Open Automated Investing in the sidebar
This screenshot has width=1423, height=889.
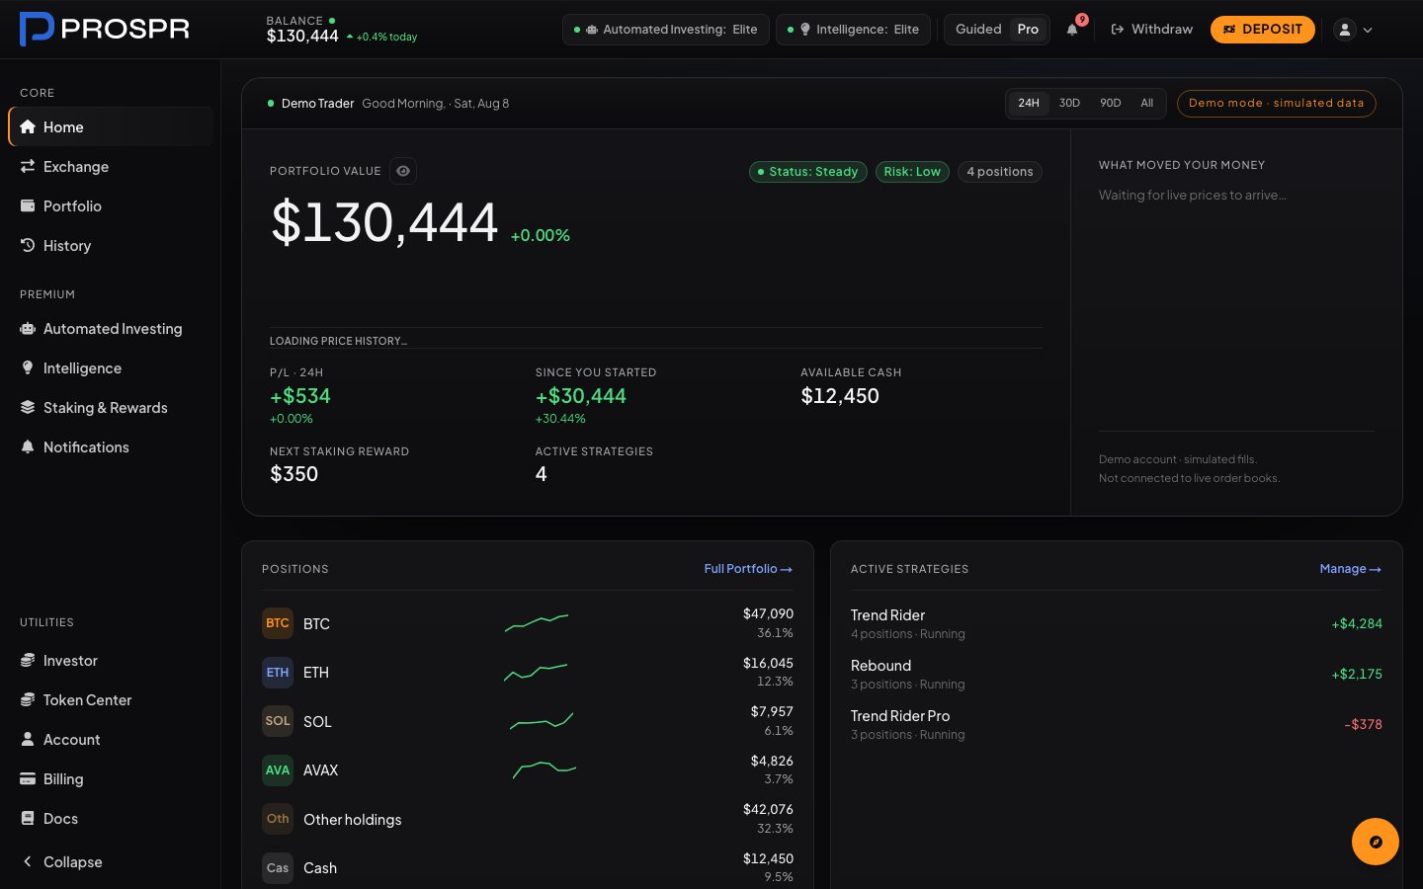(111, 328)
